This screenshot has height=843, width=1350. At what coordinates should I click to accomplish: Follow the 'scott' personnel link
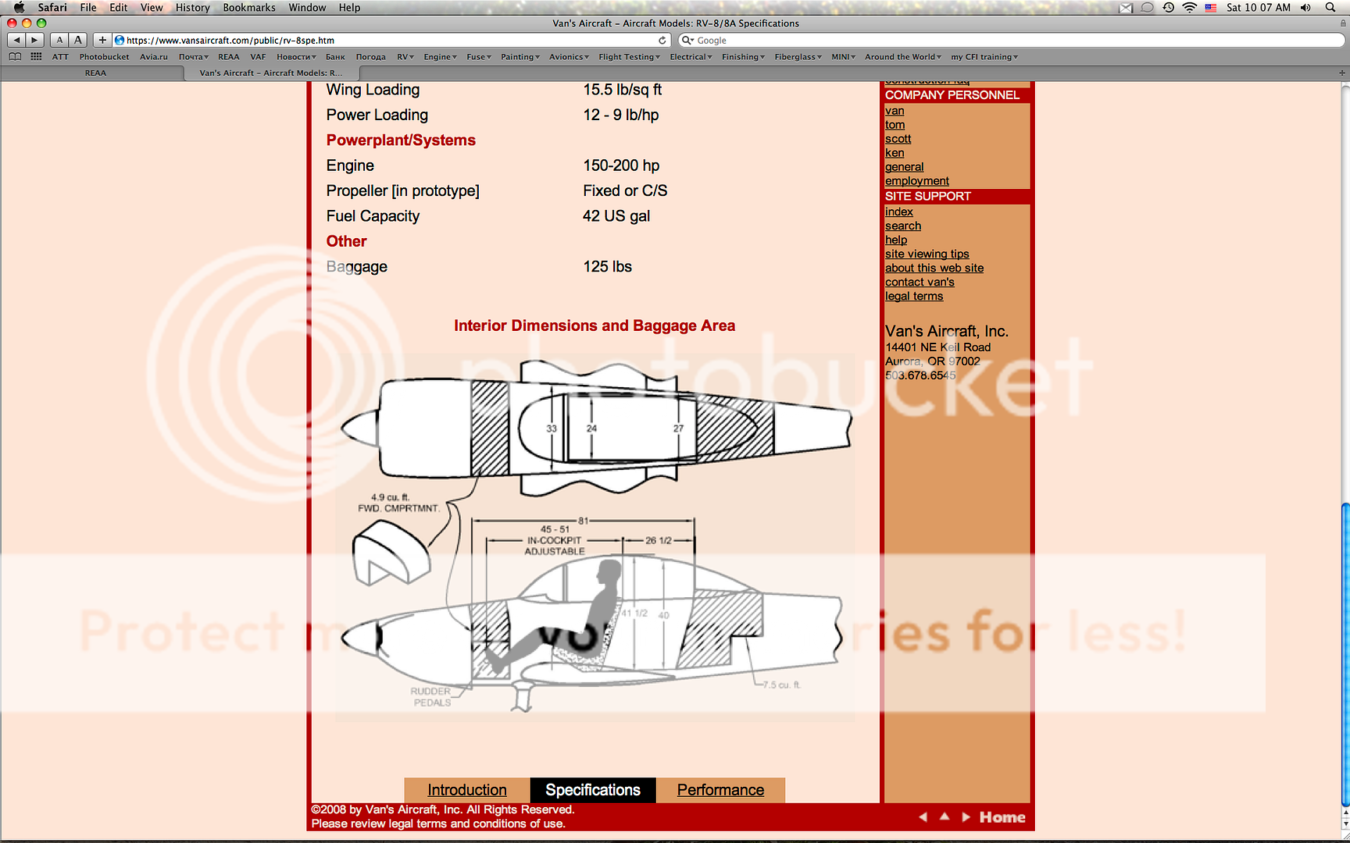[x=898, y=139]
